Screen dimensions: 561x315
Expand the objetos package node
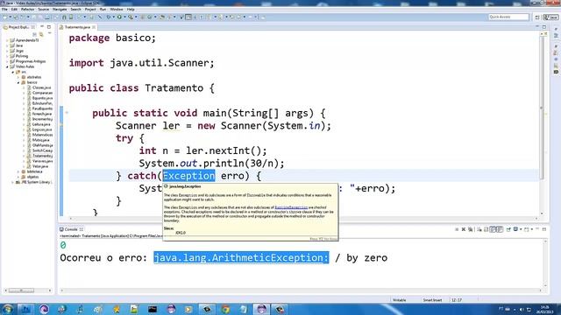[x=18, y=177]
